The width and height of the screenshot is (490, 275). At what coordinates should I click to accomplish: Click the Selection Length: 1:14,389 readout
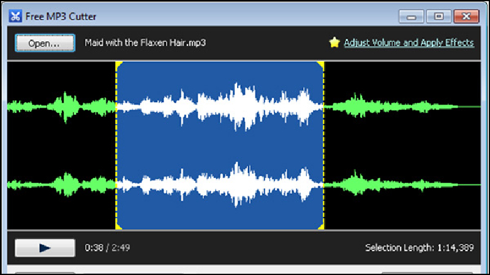click(420, 248)
